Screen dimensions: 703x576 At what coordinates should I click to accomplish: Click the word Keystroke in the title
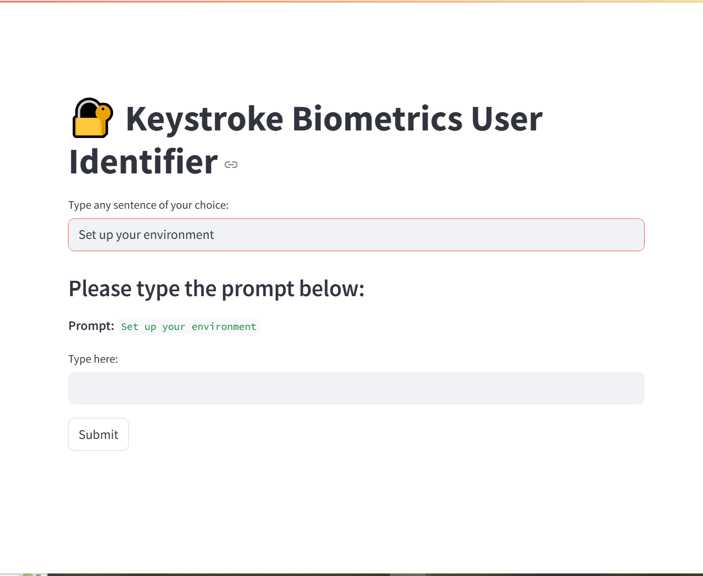[205, 119]
